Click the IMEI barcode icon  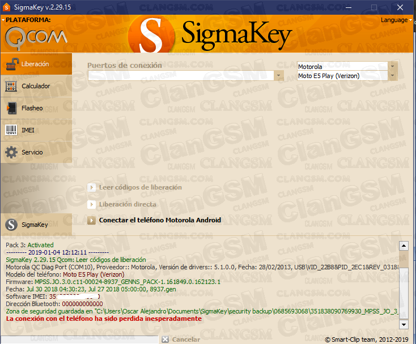[11, 130]
